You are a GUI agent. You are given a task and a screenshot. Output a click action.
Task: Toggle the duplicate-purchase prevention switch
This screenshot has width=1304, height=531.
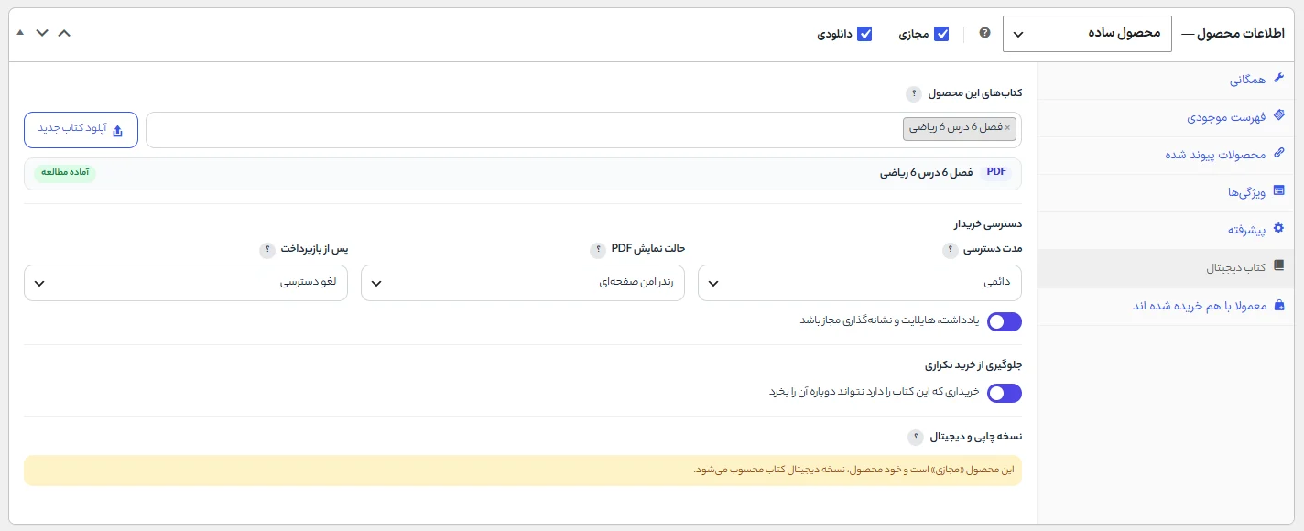click(1004, 393)
